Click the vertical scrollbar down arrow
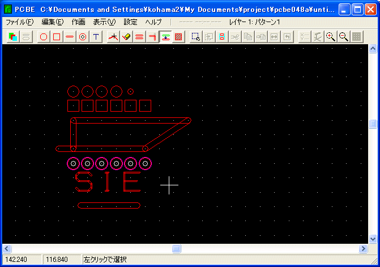 [x=373, y=239]
